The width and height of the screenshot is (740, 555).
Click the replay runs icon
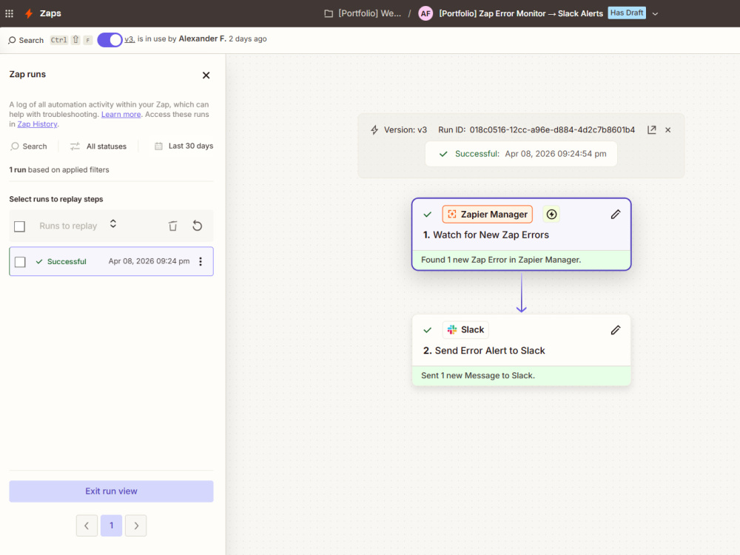pyautogui.click(x=198, y=226)
